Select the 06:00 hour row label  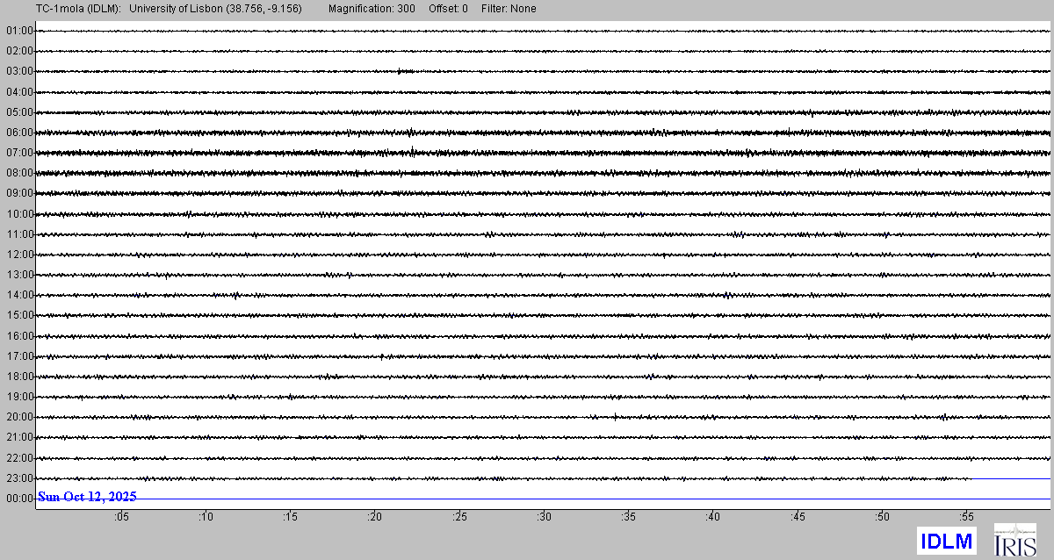click(19, 133)
